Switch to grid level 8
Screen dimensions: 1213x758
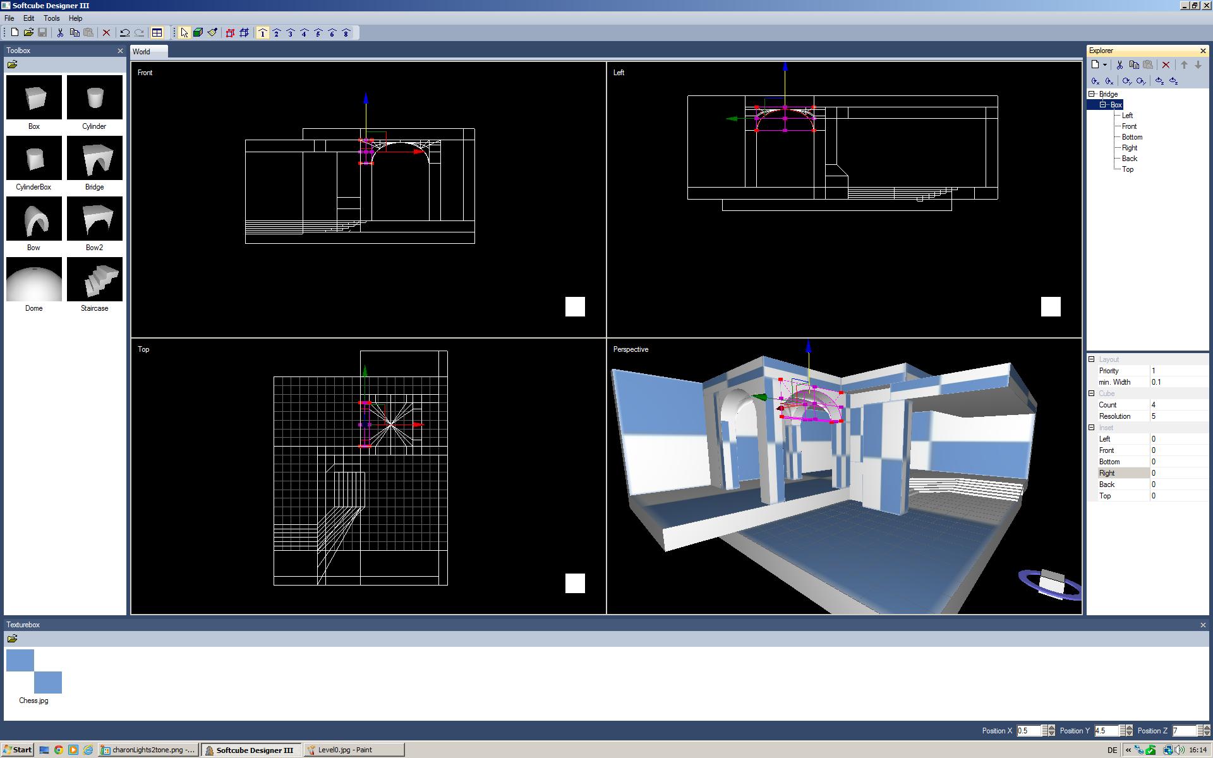pyautogui.click(x=346, y=33)
